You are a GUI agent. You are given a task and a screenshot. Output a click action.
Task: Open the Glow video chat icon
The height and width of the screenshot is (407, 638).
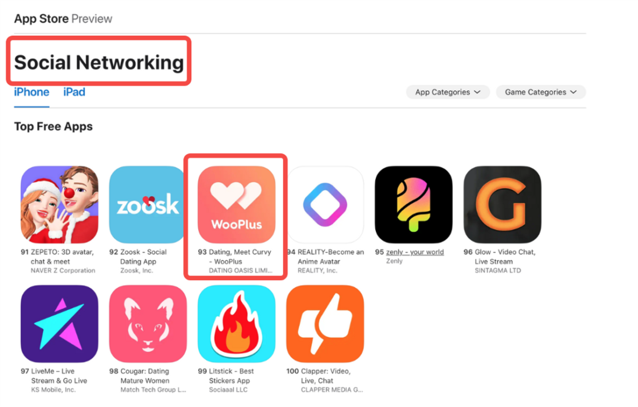[x=502, y=205]
